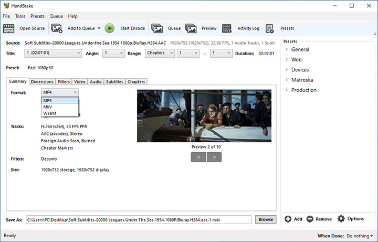
Task: Click the movie preview thumbnail
Action: coord(204,115)
